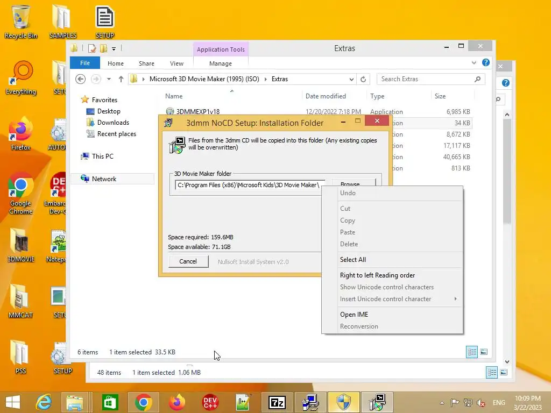Viewport: 551px width, 413px height.
Task: Open the SETUP text file icon at the top of the desktop
Action: (105, 21)
